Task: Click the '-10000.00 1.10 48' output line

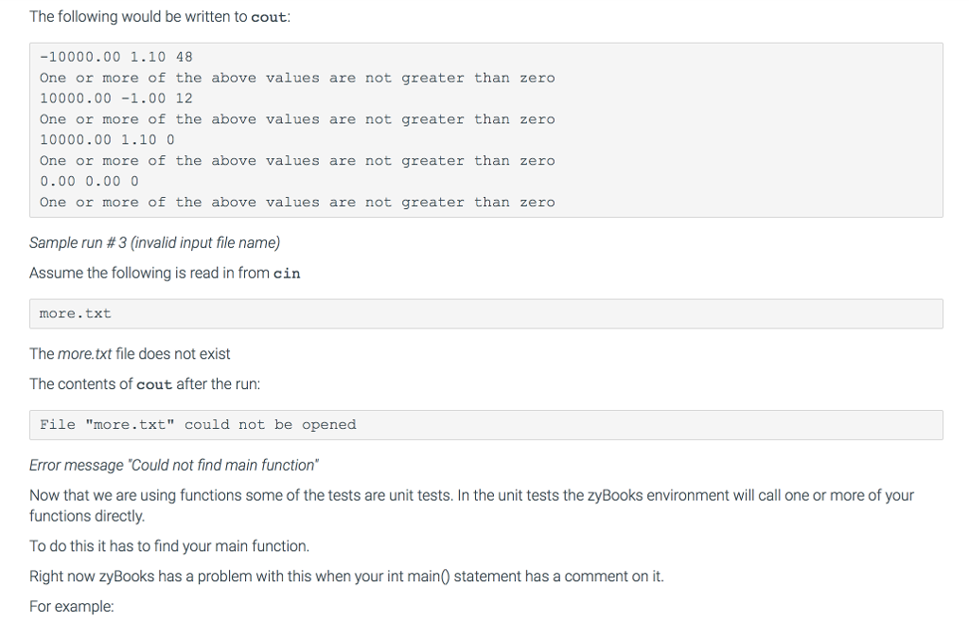Action: (x=116, y=57)
